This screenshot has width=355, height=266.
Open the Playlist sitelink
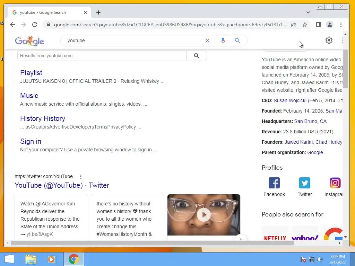pyautogui.click(x=31, y=73)
